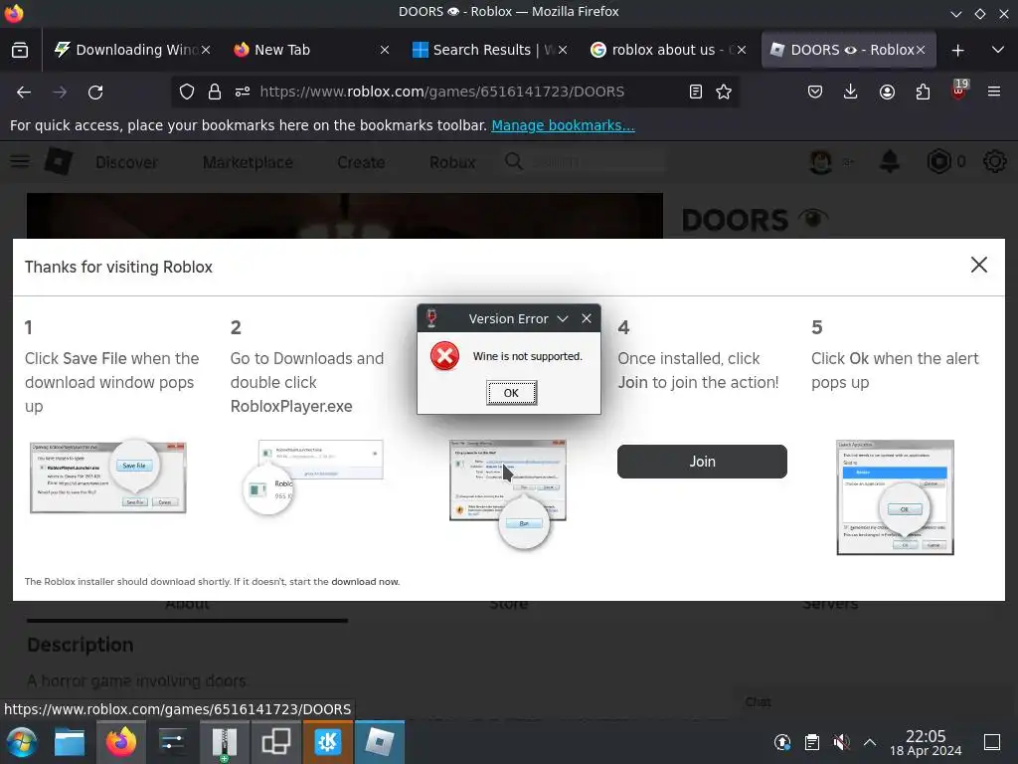
Task: Close the Version Error dialog window
Action: (x=587, y=318)
